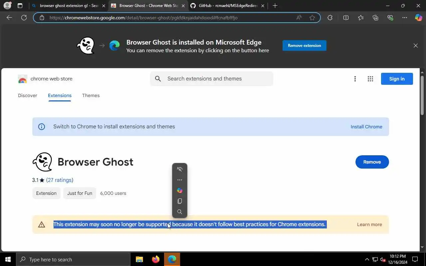Open the Windows Start menu
This screenshot has height=266, width=426.
tap(8, 259)
